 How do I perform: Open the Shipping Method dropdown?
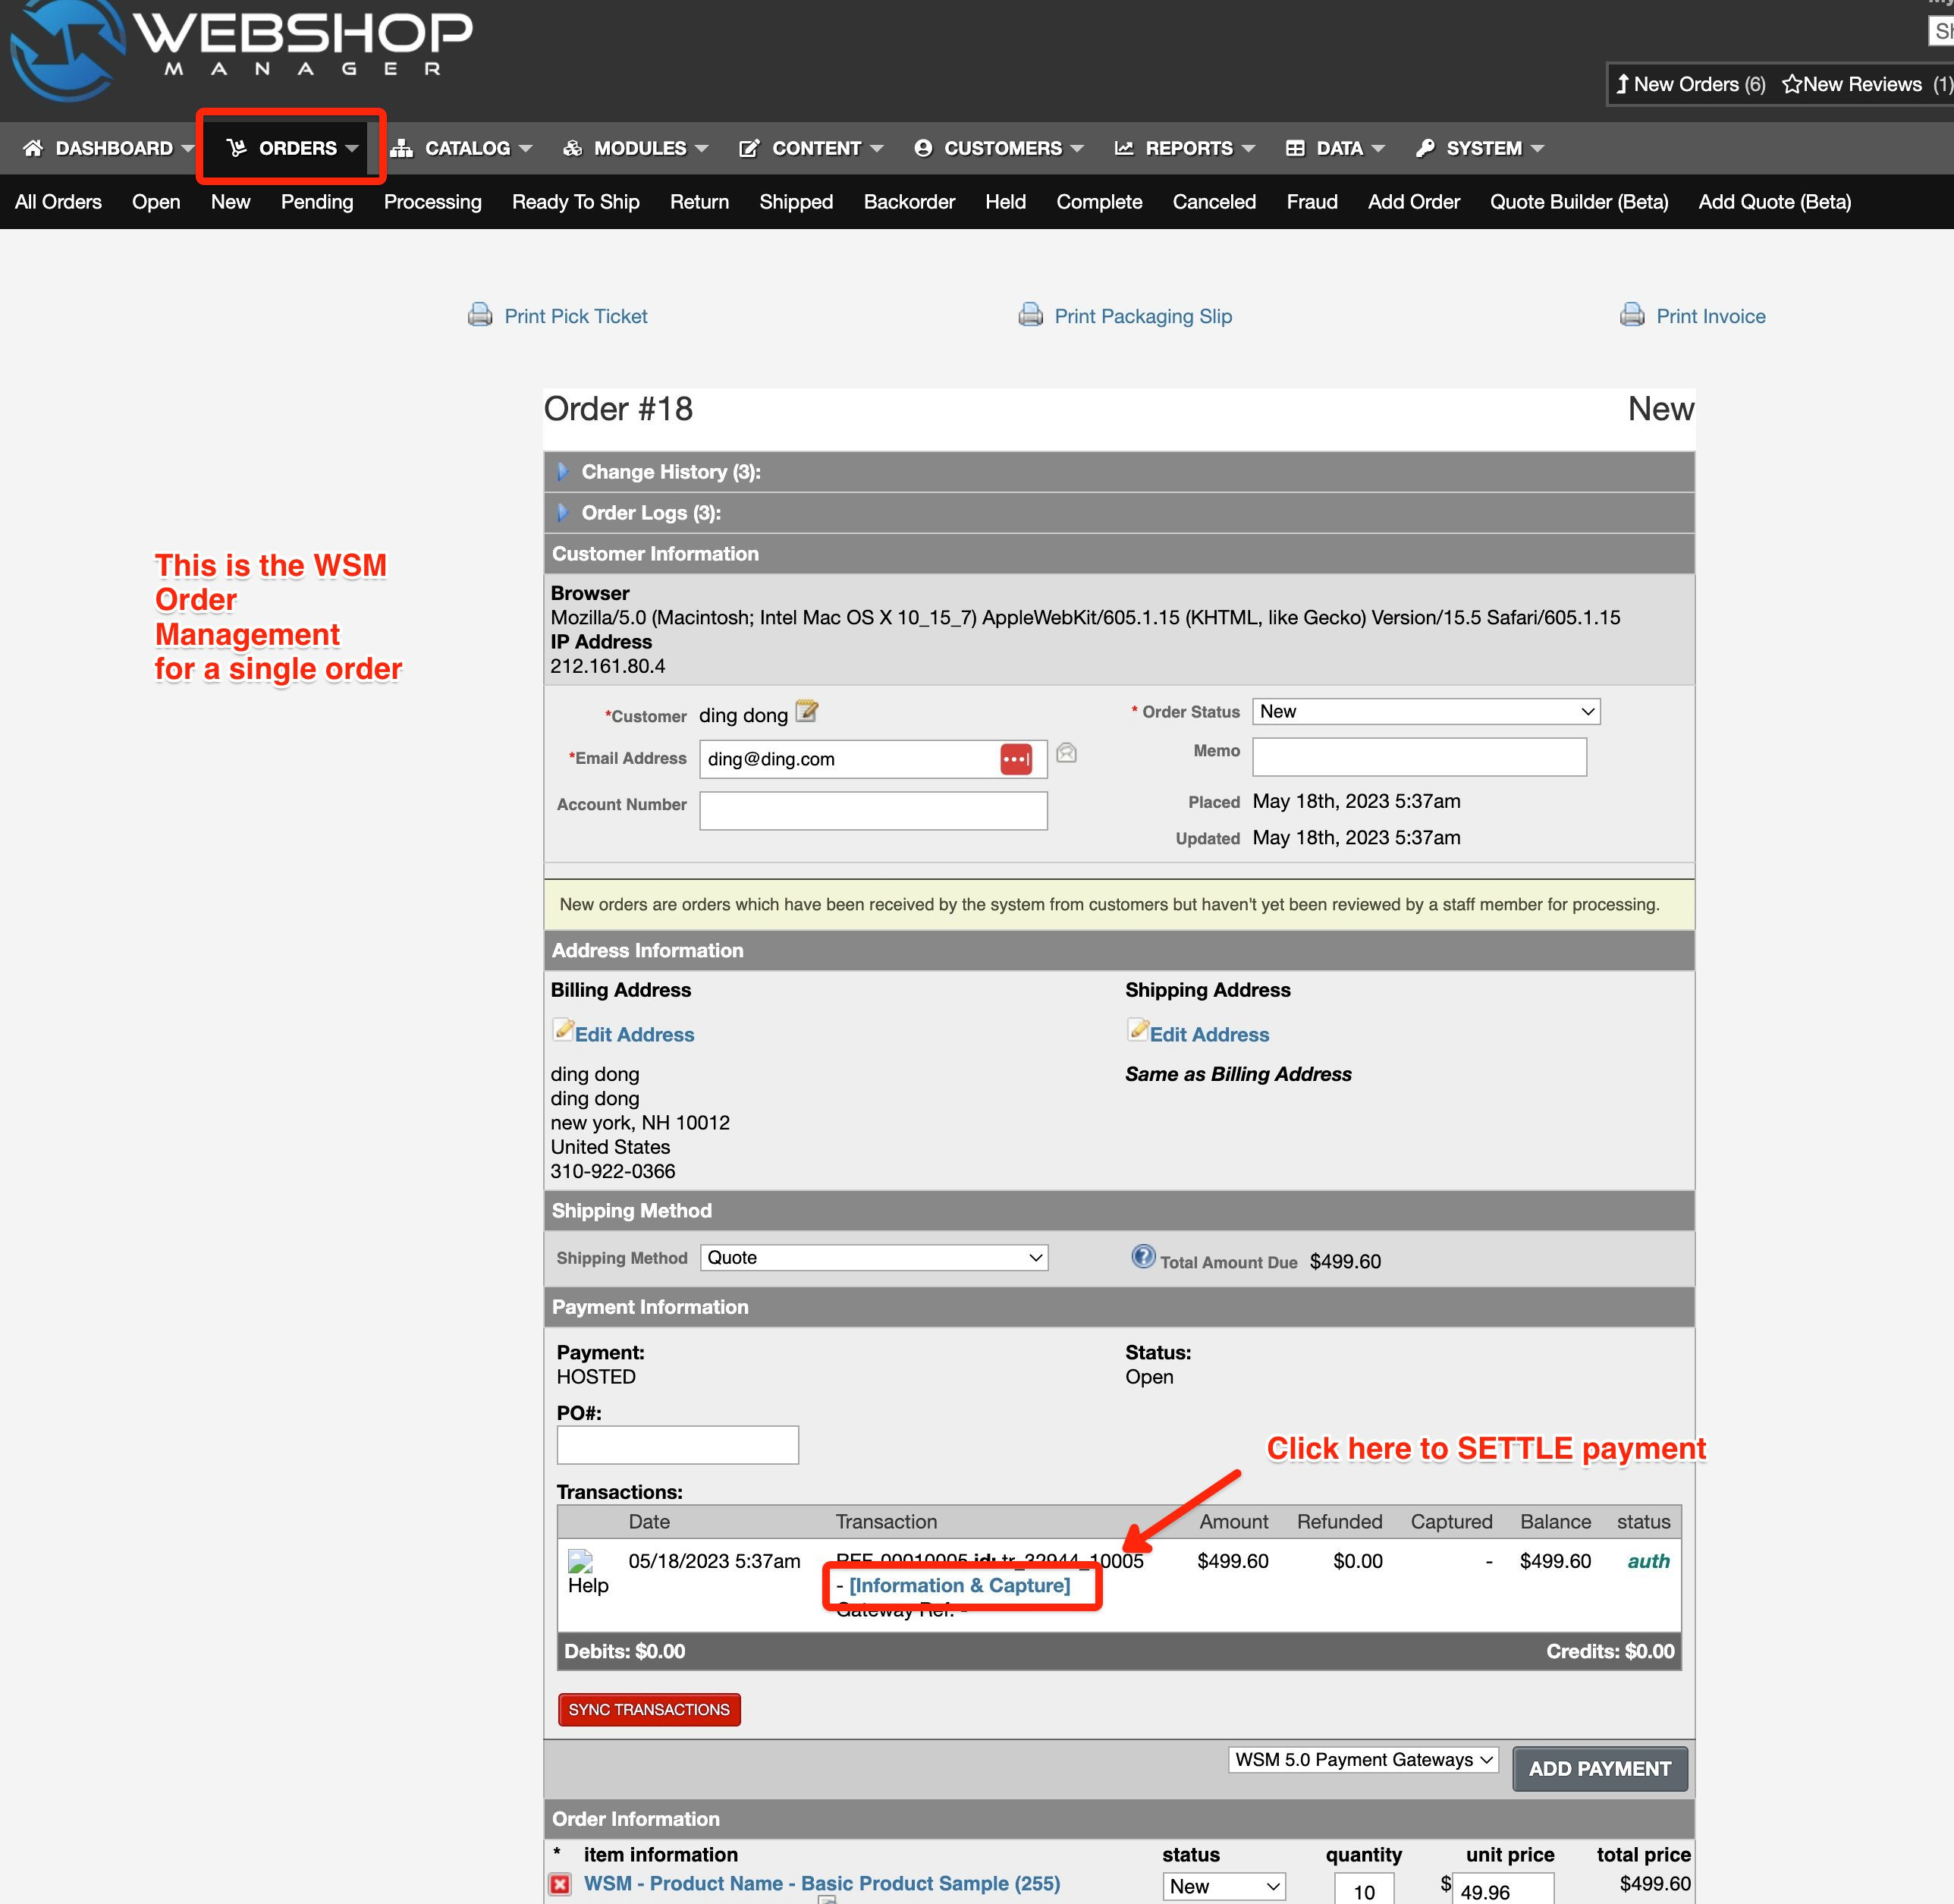[x=873, y=1258]
